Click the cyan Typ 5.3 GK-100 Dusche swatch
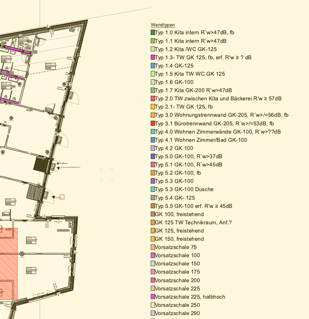 (153, 189)
